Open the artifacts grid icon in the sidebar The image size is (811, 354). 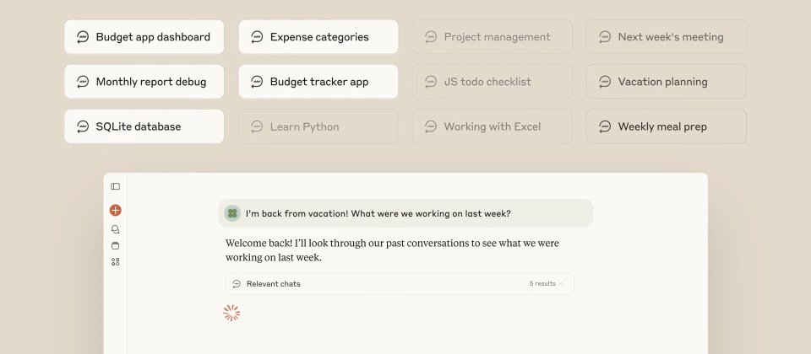[x=116, y=262]
